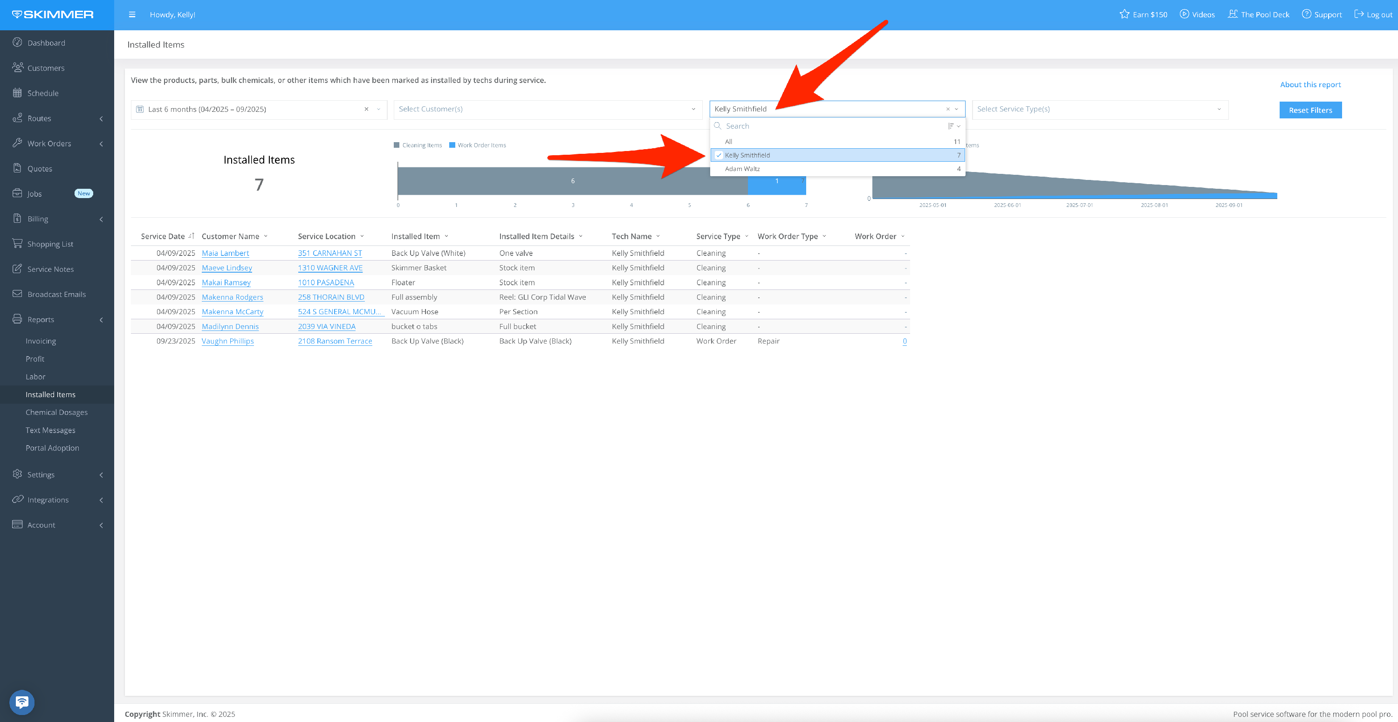Screen dimensions: 1398x722
Task: Open Videos play icon in header
Action: [x=1184, y=14]
